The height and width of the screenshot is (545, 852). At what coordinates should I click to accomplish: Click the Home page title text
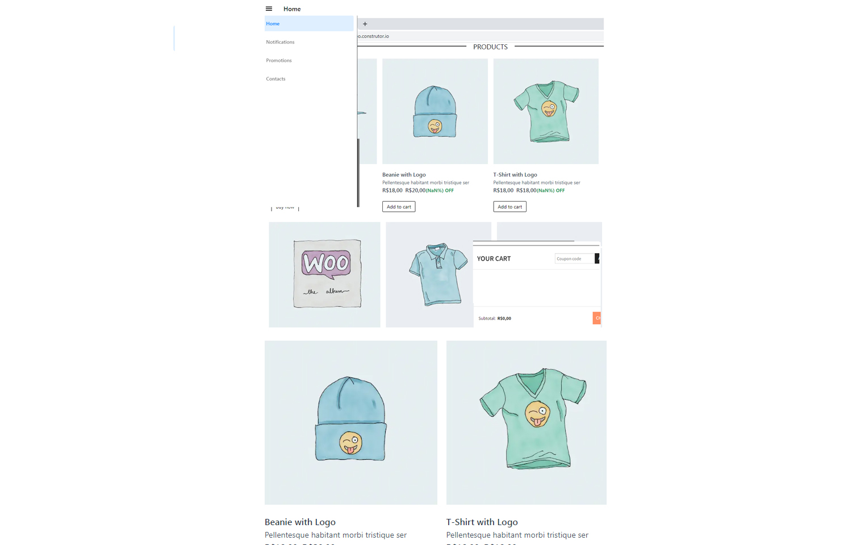[292, 9]
